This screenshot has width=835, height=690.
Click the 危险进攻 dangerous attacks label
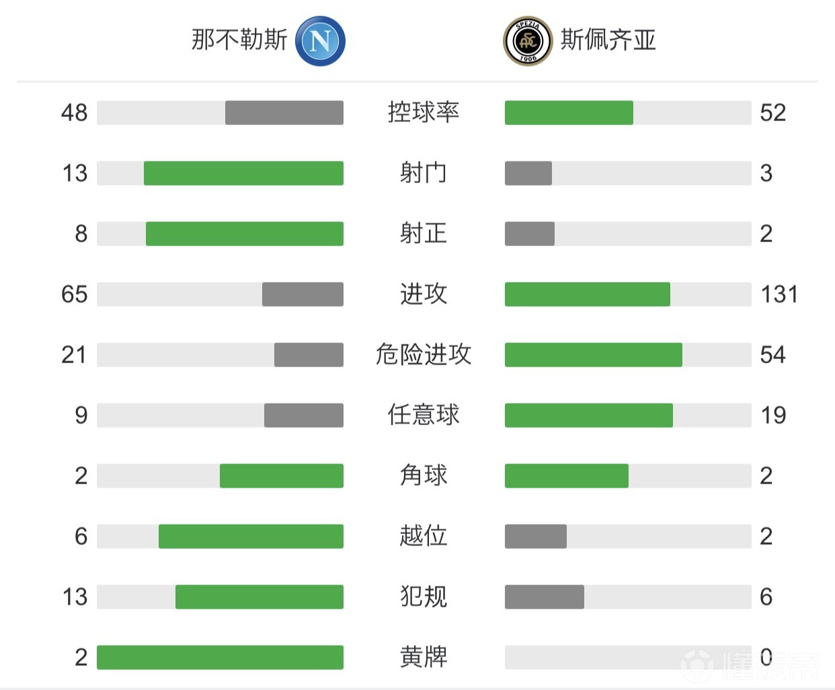click(424, 354)
